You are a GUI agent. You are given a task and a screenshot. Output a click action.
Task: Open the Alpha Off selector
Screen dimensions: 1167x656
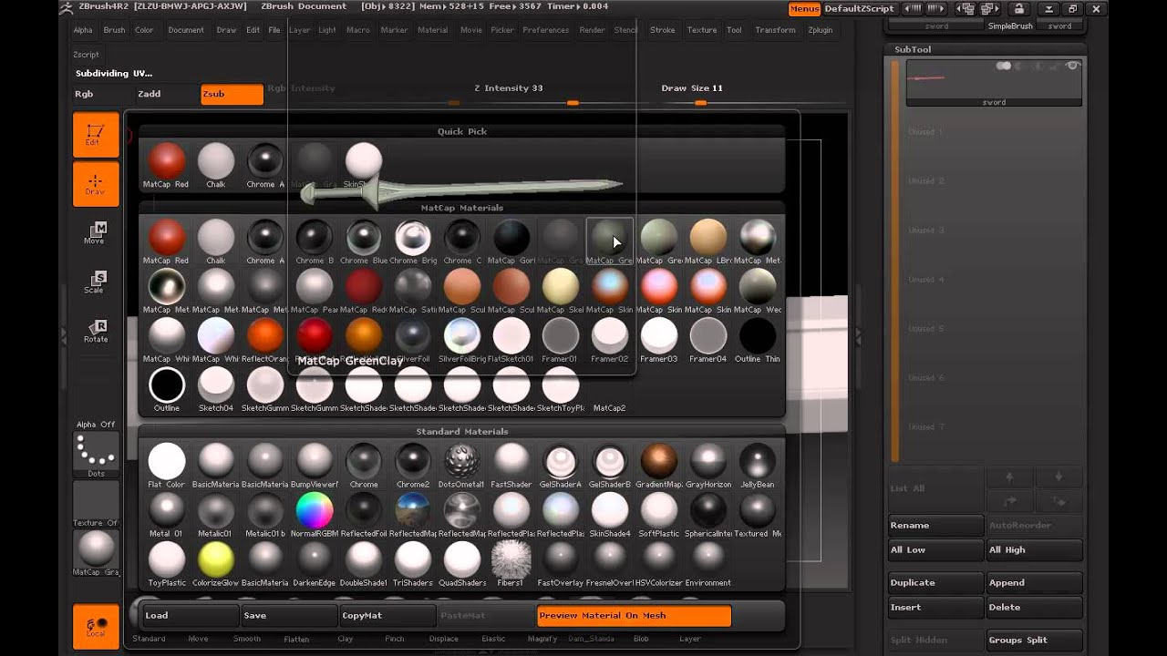96,425
